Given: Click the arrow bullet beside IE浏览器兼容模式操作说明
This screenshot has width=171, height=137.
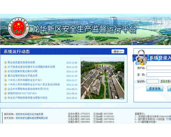Looking at the screenshot, I should 5,71.
